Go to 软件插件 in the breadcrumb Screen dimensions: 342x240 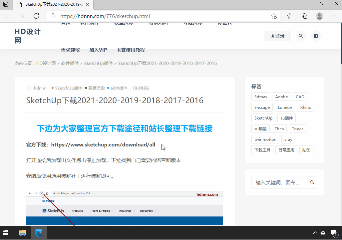pos(70,64)
